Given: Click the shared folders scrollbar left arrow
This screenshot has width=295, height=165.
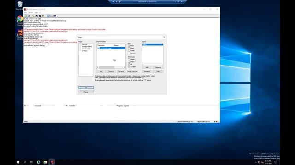Looking at the screenshot, I should pos(98,67).
